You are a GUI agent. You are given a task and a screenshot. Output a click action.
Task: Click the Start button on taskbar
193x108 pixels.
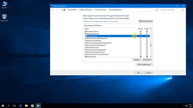click(x=3, y=106)
